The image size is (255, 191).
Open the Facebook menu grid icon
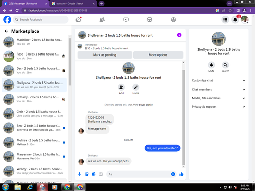pyautogui.click(x=225, y=20)
